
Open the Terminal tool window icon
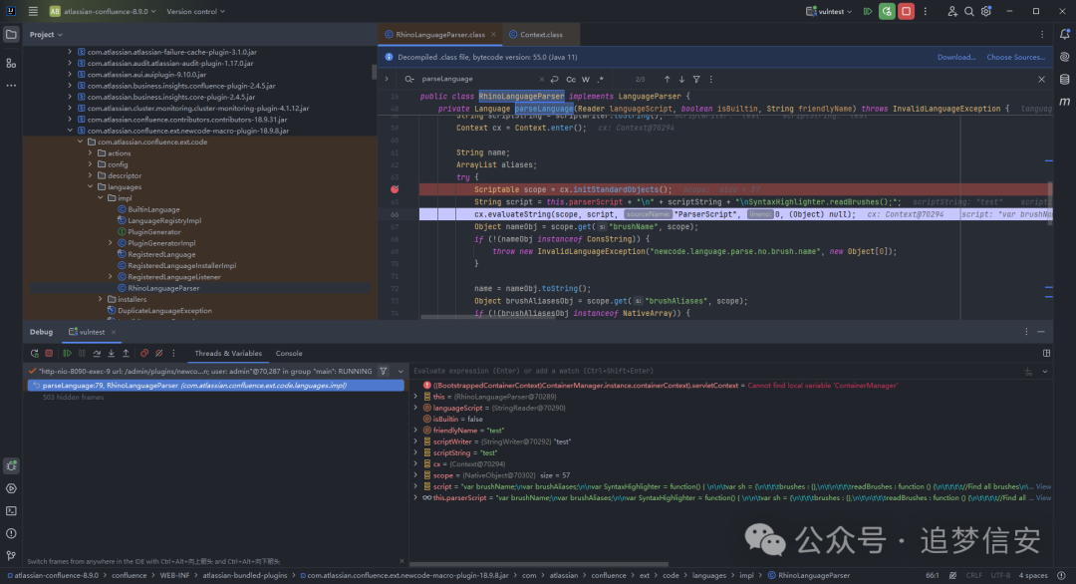[x=11, y=511]
